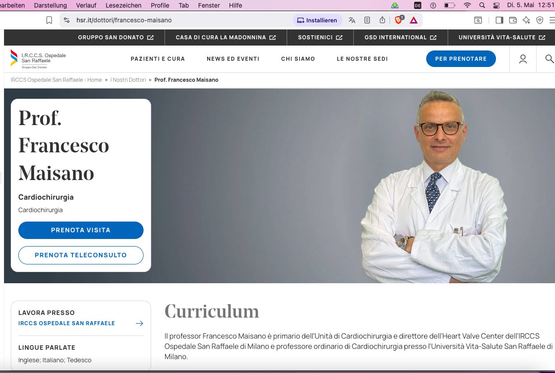
Task: Share this page via share icon
Action: [x=382, y=20]
